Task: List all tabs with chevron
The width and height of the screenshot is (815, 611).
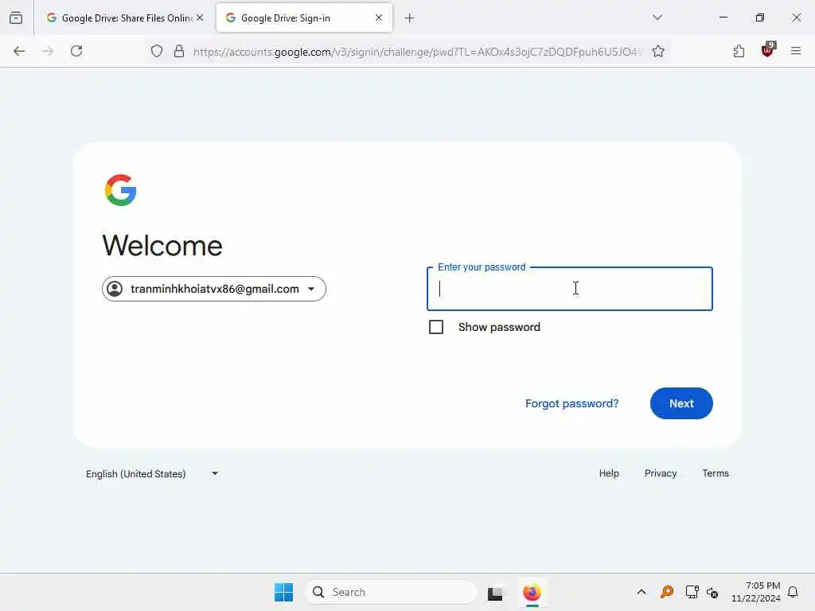Action: pos(657,18)
